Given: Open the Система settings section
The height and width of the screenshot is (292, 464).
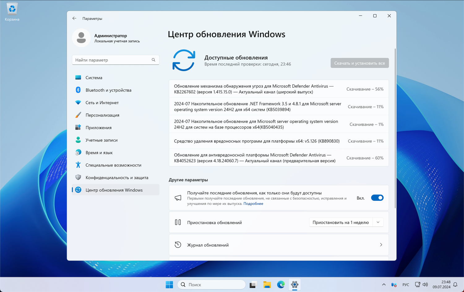Looking at the screenshot, I should [116, 78].
